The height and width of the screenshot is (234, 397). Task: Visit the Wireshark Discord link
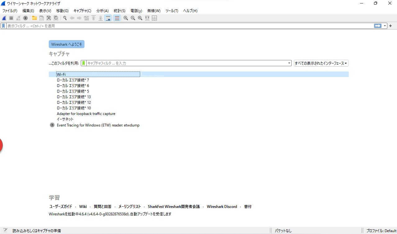[x=222, y=206]
